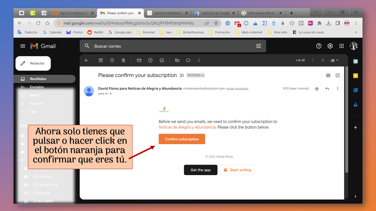This screenshot has height=211, width=376.
Task: Open tab search dropdown arrow
Action: pos(316,13)
